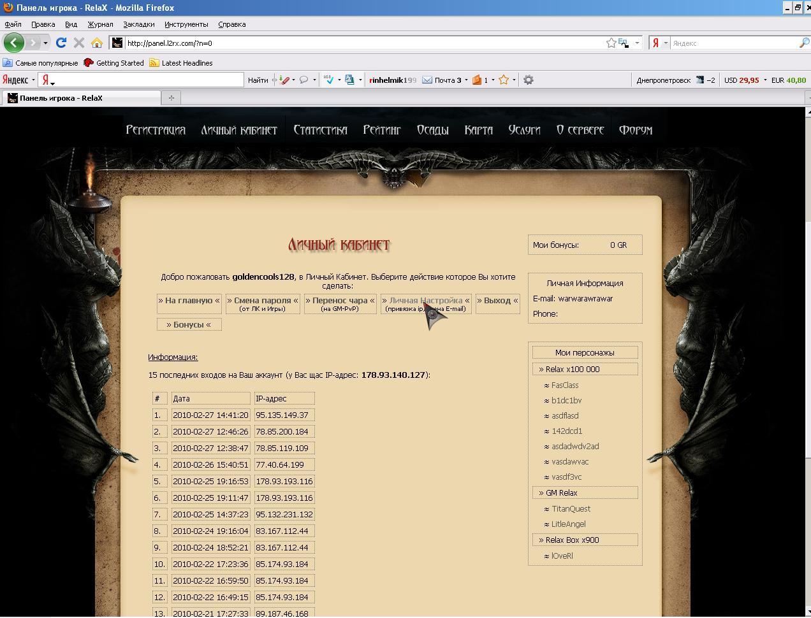This screenshot has width=811, height=618.
Task: Click the Firefox logo in the title bar
Action: click(8, 8)
